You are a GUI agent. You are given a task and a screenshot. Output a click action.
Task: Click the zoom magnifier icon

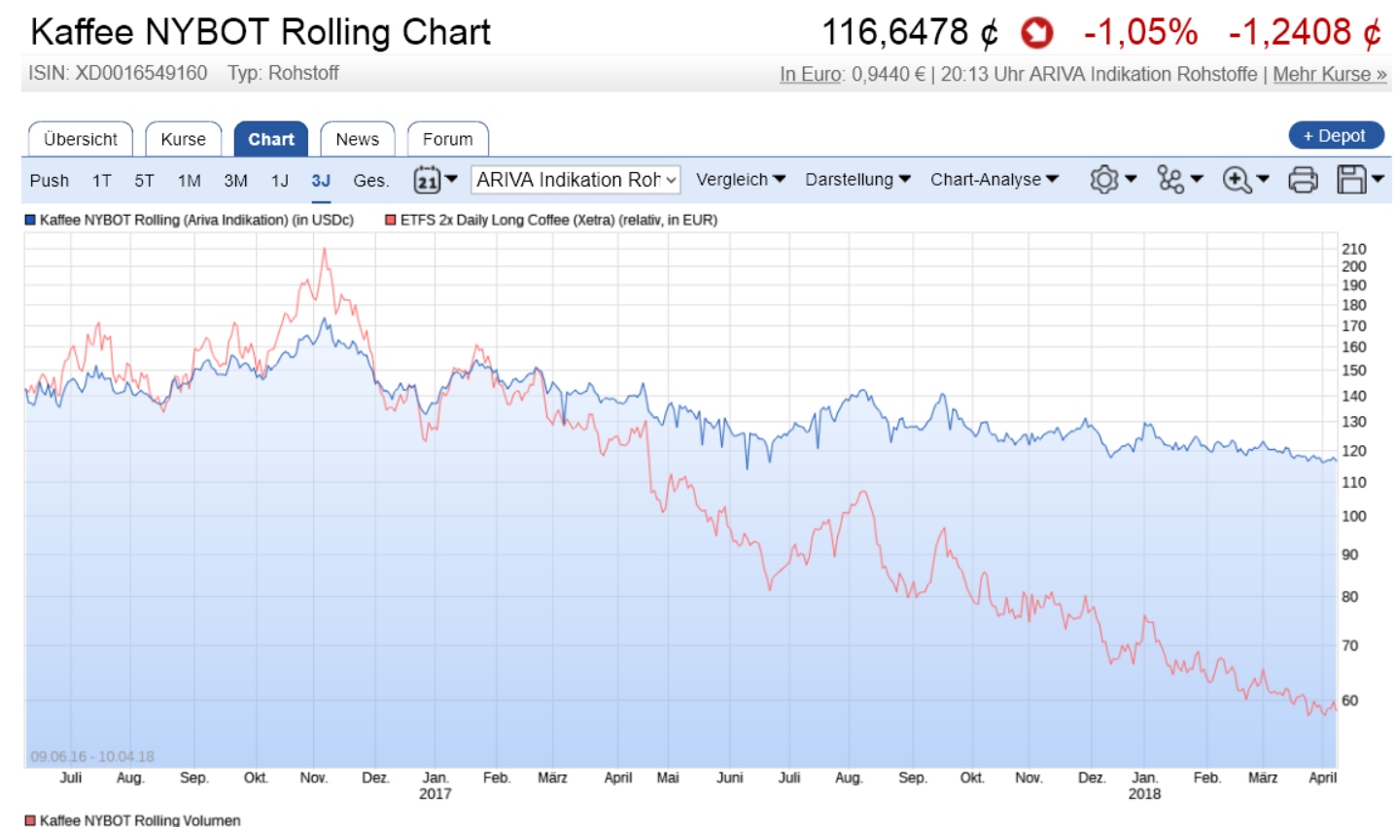pos(1237,180)
